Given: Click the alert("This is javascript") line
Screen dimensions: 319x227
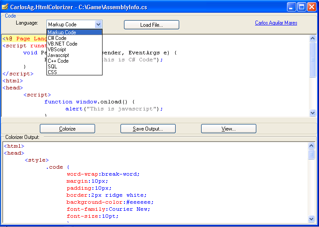Looking at the screenshot, I should (114, 109).
